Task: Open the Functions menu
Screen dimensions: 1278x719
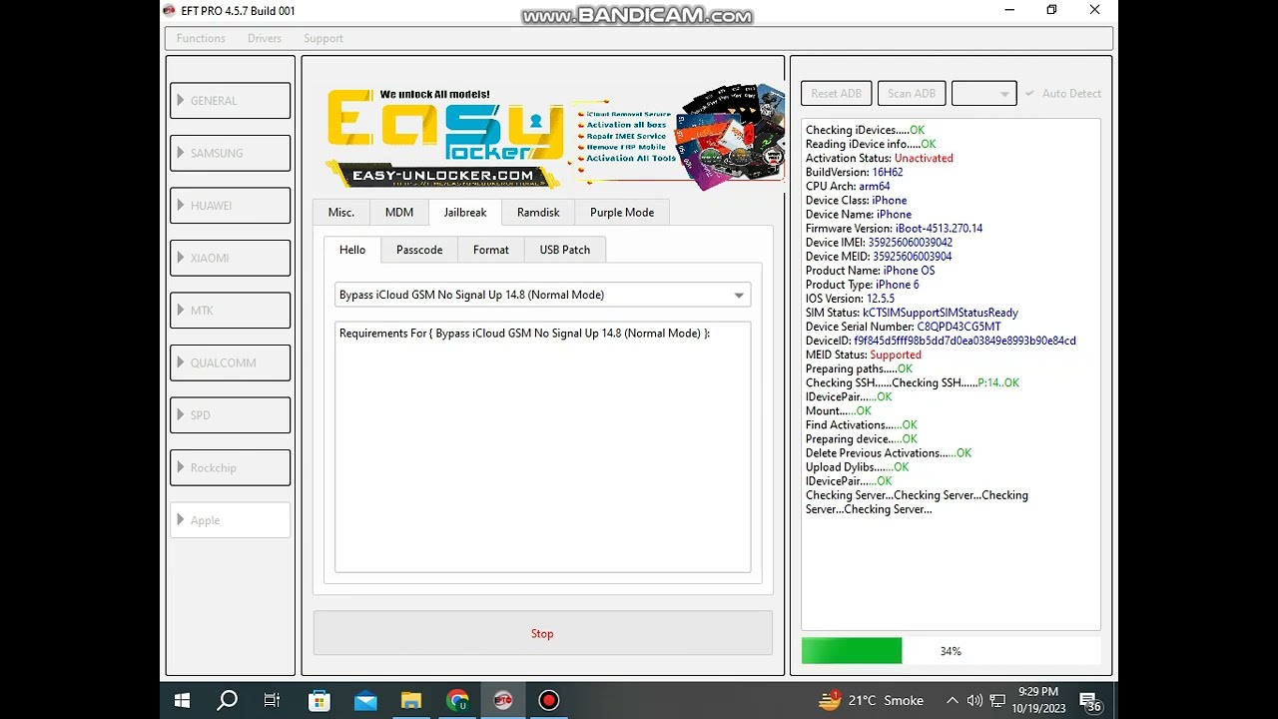Action: [200, 38]
